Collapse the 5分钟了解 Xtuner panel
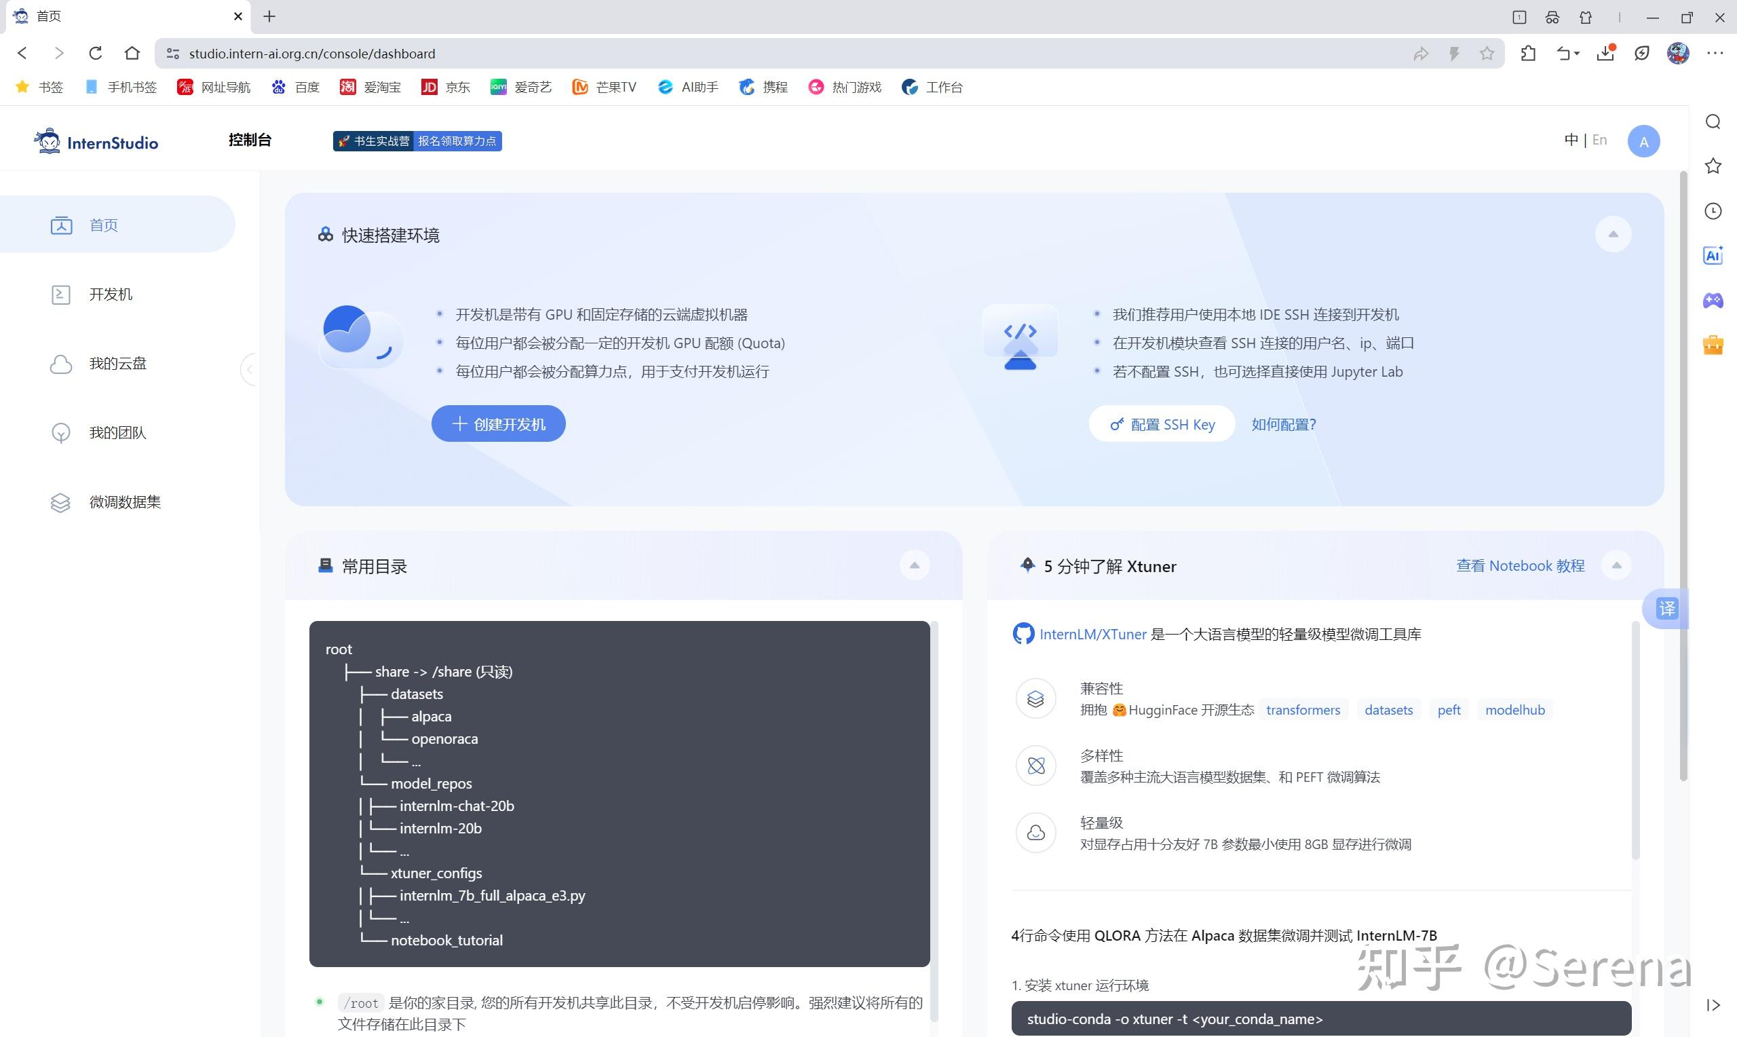This screenshot has width=1737, height=1037. [x=1617, y=565]
